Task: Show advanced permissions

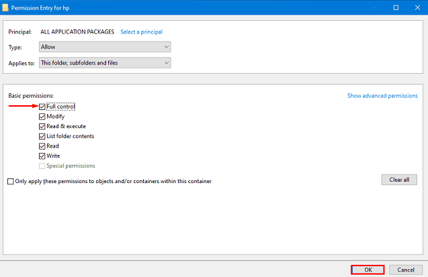Action: tap(382, 96)
